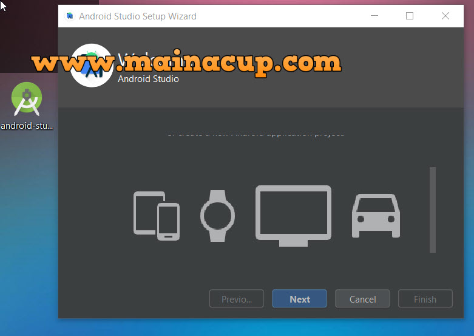
Task: Click the Next button
Action: tap(299, 299)
